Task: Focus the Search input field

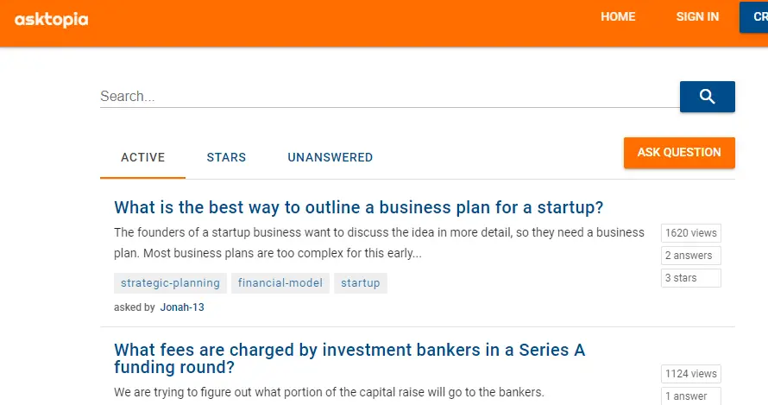Action: tap(389, 96)
